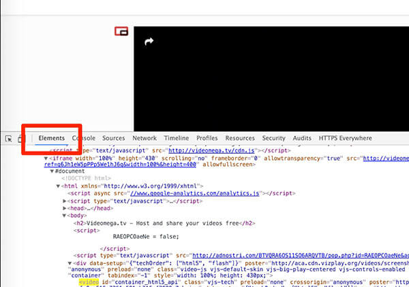Open the videomega.tv/cdn.js link
This screenshot has width=409, height=287.
pyautogui.click(x=211, y=151)
